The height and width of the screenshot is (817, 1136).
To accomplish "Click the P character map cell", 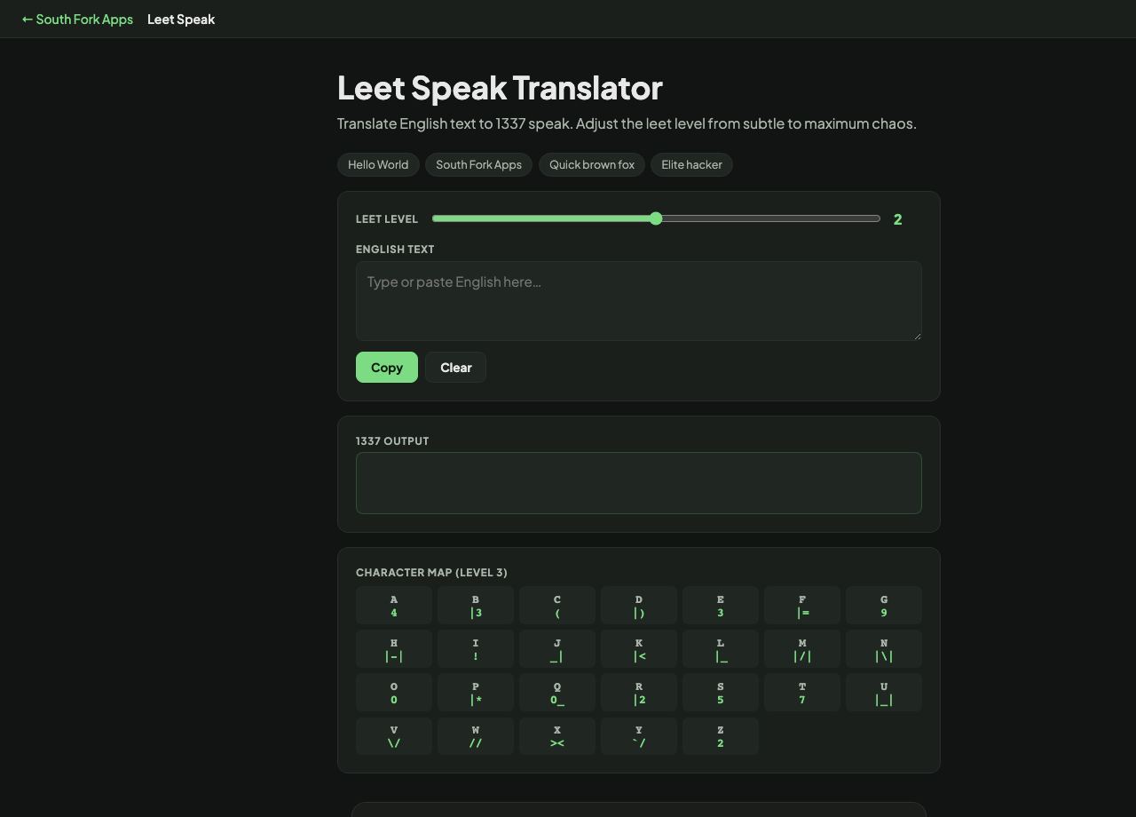I will 476,693.
